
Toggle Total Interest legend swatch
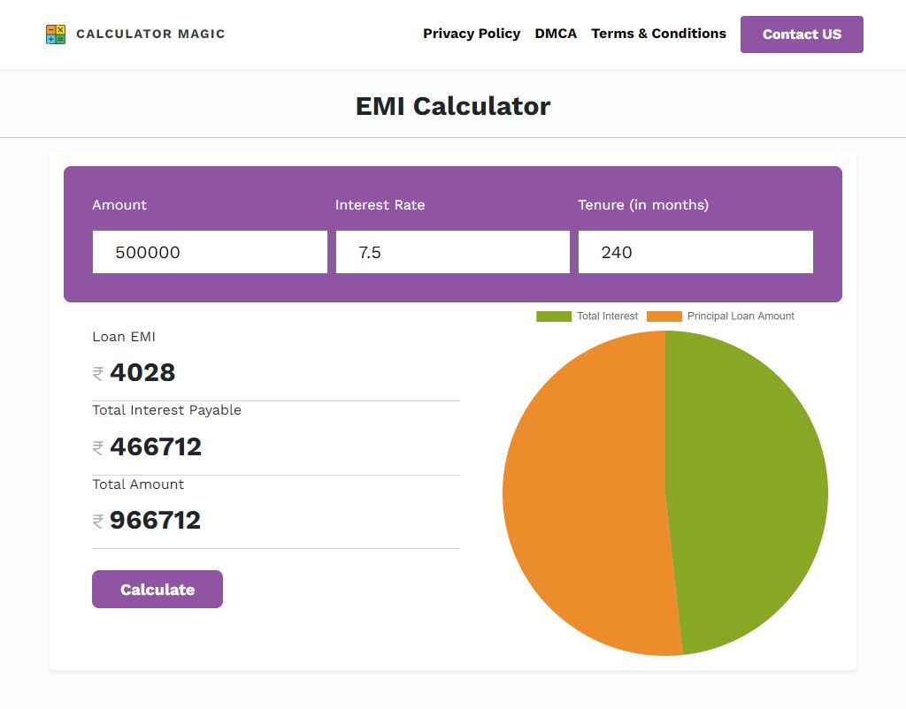[x=554, y=316]
